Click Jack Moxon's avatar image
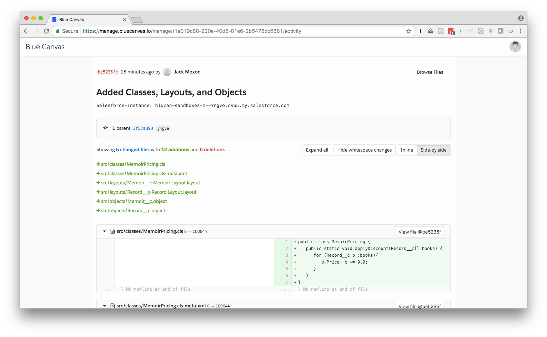 click(x=167, y=72)
